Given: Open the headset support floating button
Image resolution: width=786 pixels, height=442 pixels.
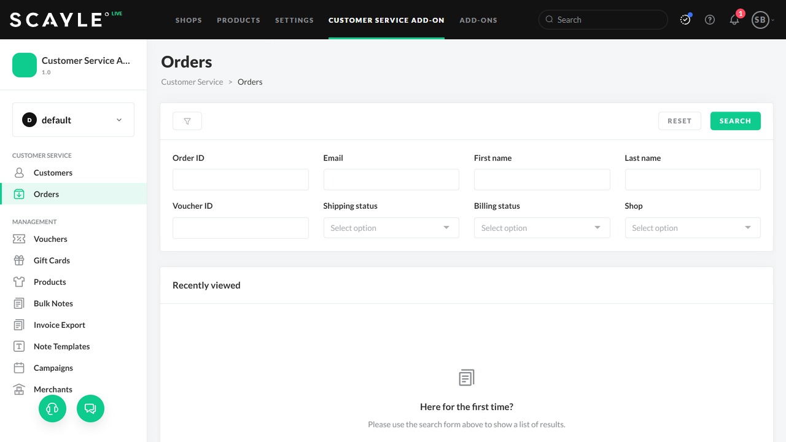Looking at the screenshot, I should 52,408.
